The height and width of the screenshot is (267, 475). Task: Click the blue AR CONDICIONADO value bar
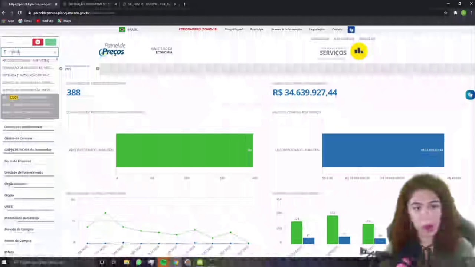coord(383,150)
